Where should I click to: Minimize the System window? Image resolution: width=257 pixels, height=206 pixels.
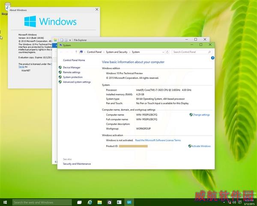(192, 45)
